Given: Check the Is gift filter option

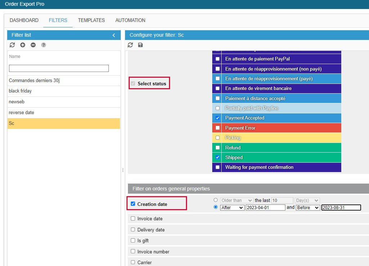Looking at the screenshot, I should click(133, 240).
